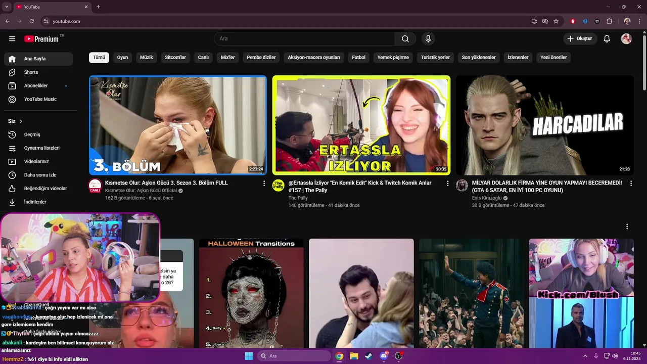Select the Yemek pişirme chip

pos(393,58)
